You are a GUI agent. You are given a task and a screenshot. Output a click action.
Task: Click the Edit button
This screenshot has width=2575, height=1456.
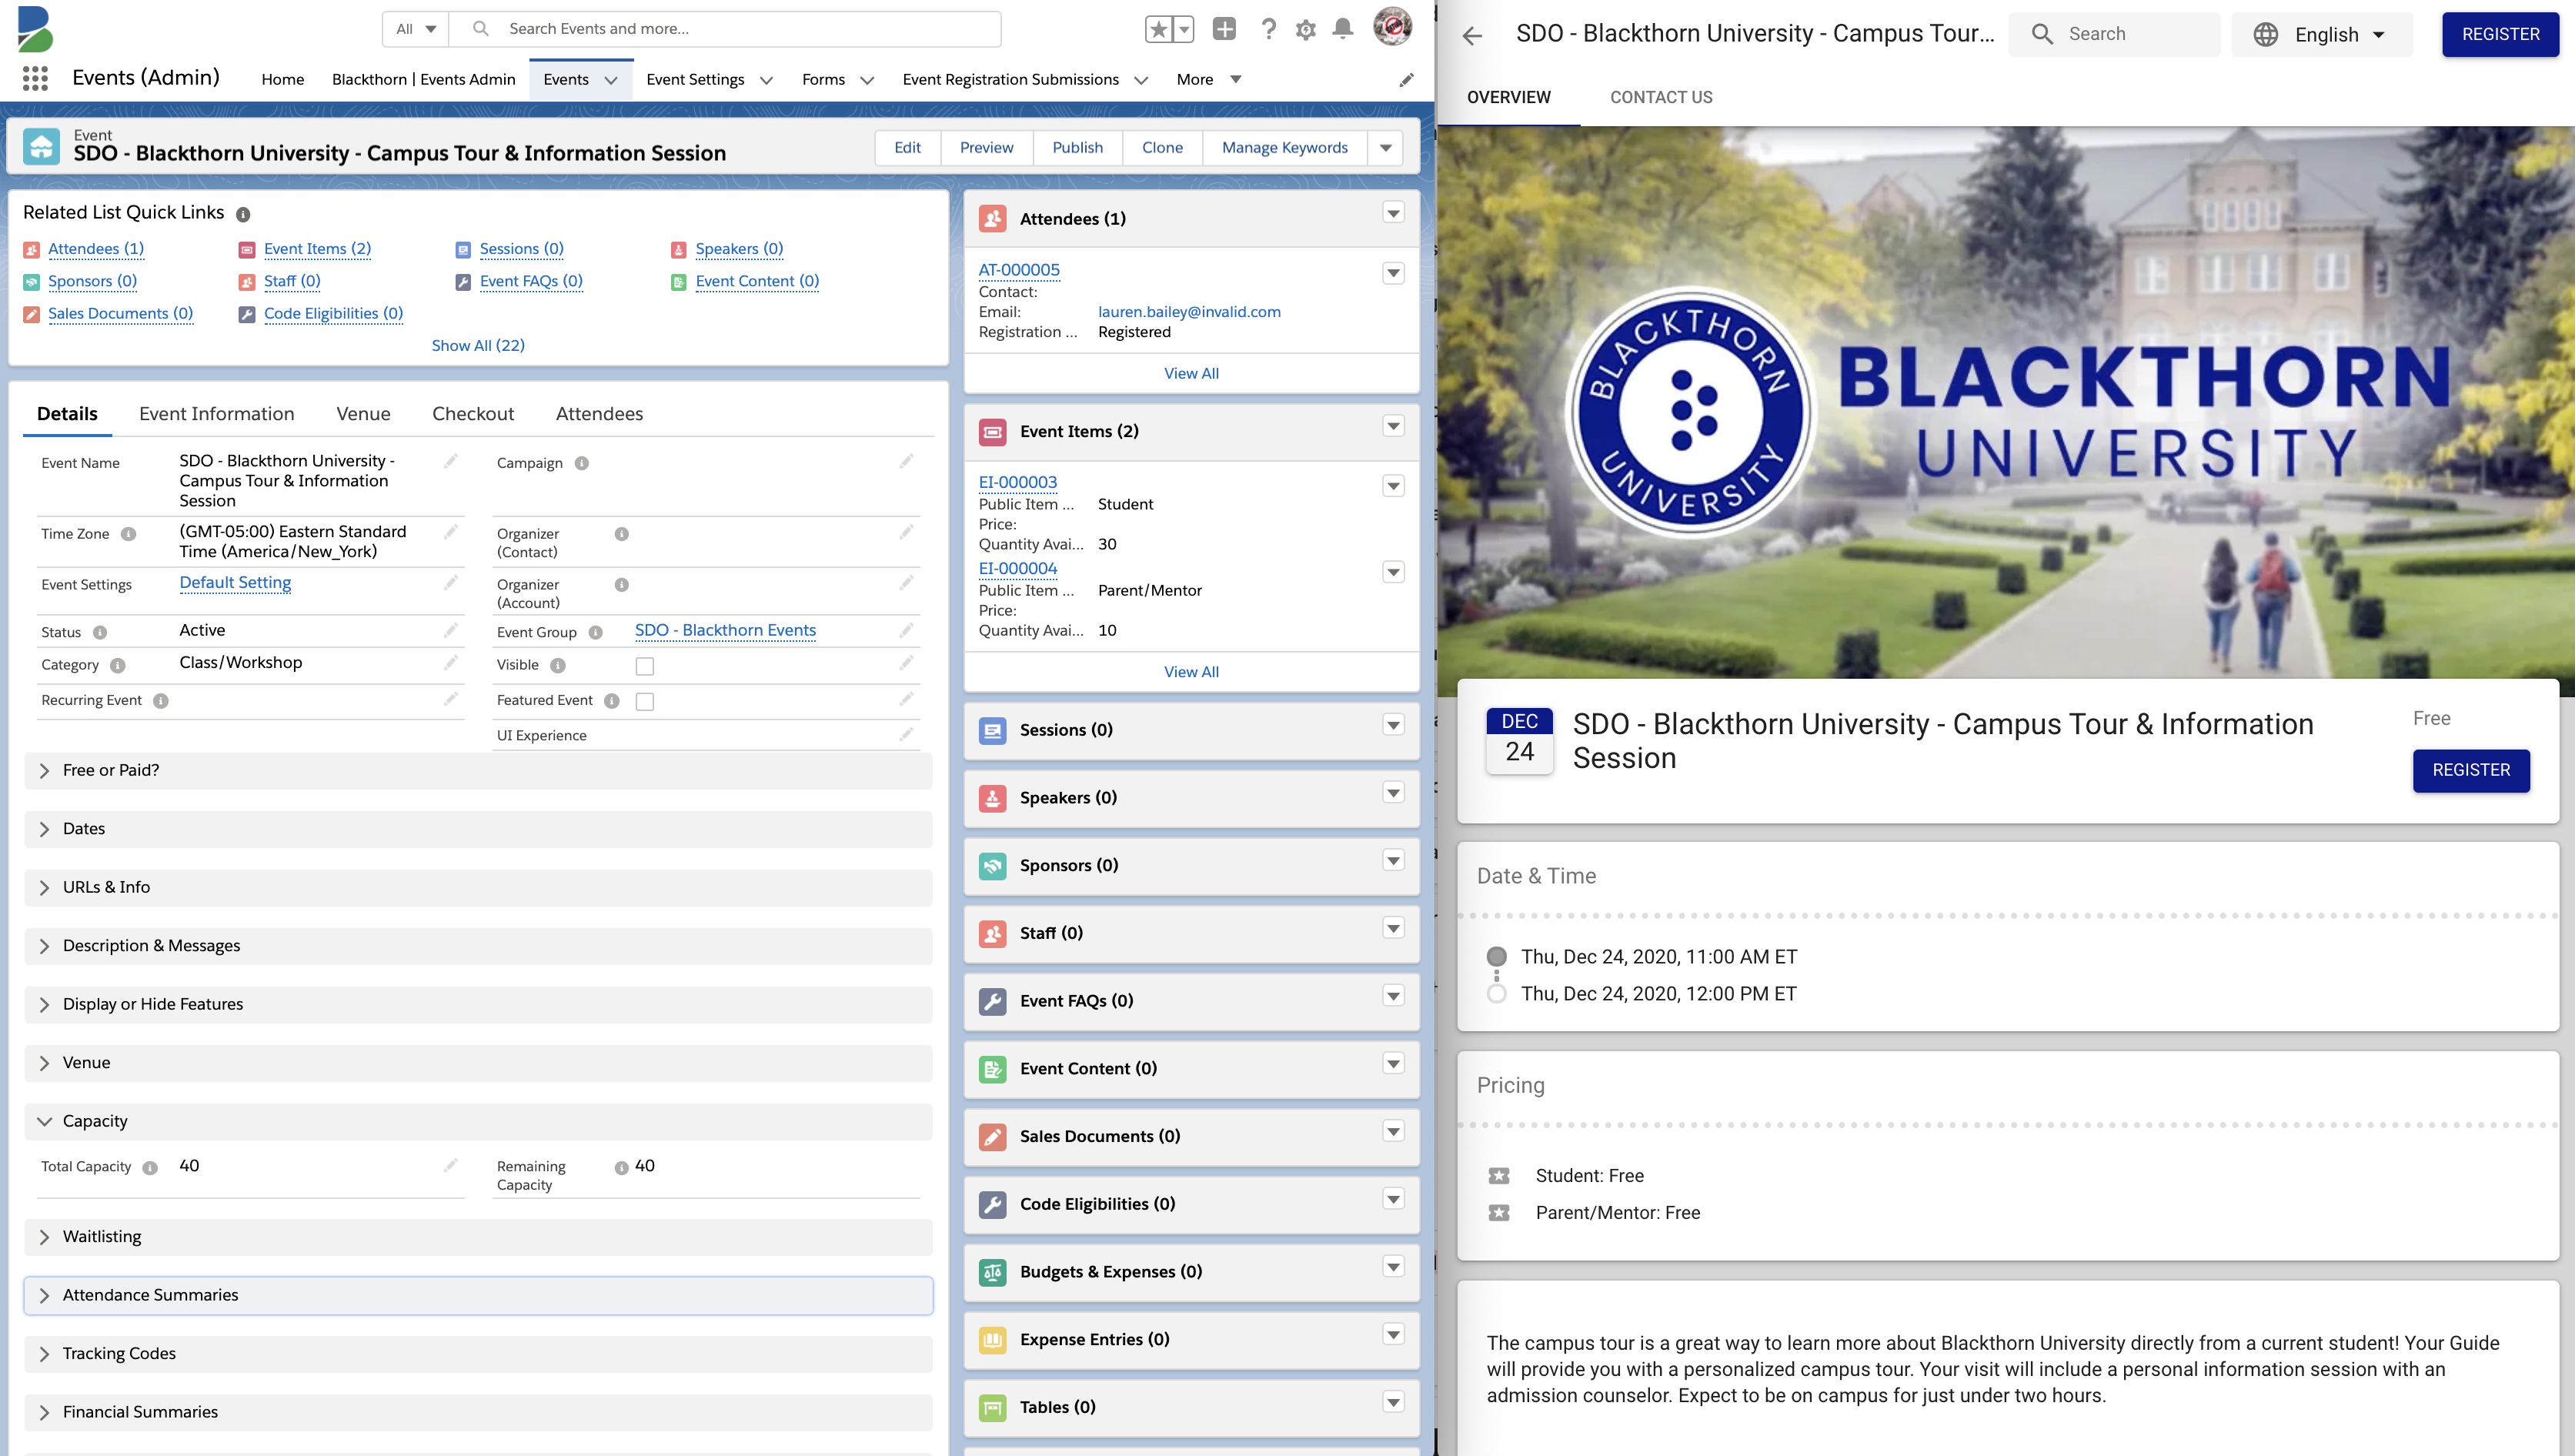click(907, 148)
